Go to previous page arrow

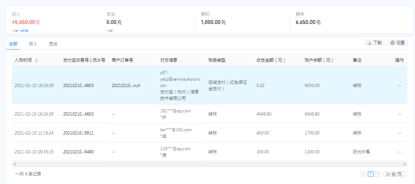[363, 174]
